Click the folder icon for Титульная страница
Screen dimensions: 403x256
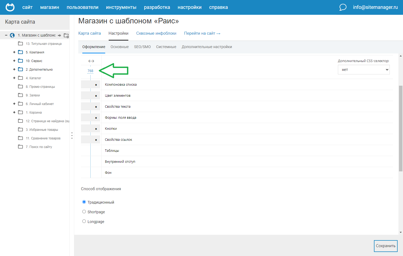coord(20,44)
